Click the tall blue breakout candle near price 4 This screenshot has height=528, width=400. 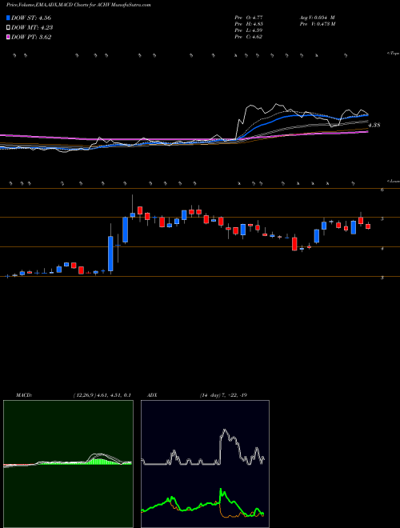click(110, 254)
